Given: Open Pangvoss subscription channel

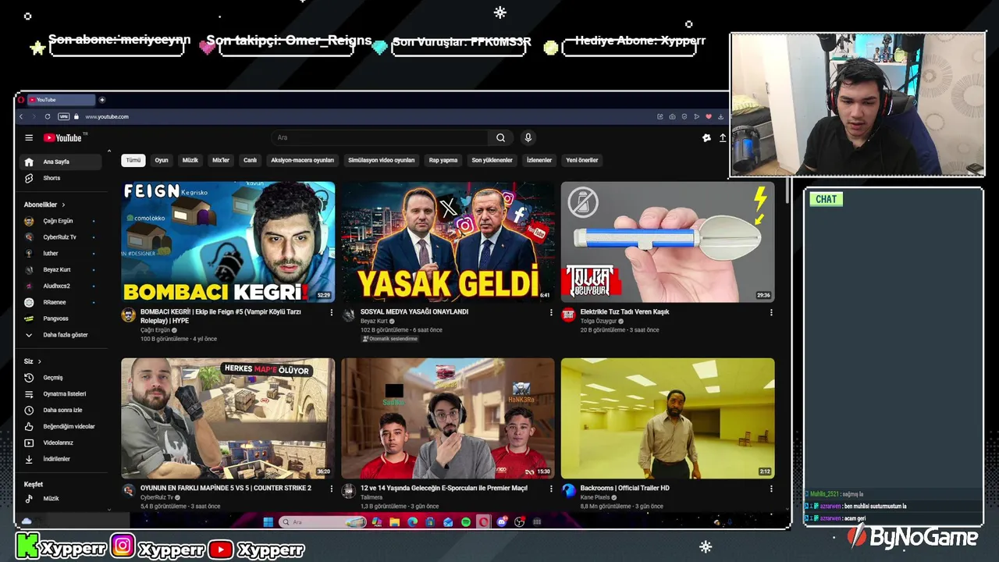Looking at the screenshot, I should [x=60, y=318].
